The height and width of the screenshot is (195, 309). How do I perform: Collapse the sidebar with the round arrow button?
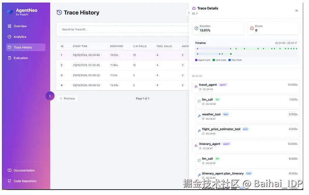(50, 96)
